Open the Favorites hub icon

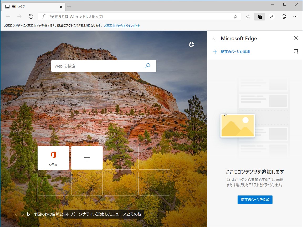coord(248,17)
